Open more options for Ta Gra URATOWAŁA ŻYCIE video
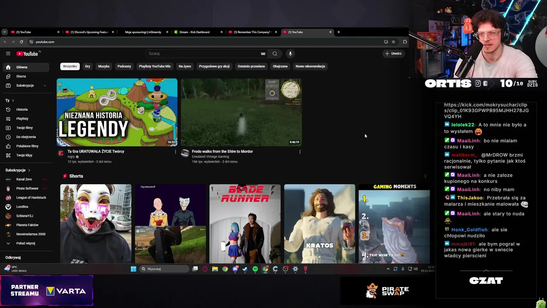Screen dimensions: 547x308 (x=175, y=151)
